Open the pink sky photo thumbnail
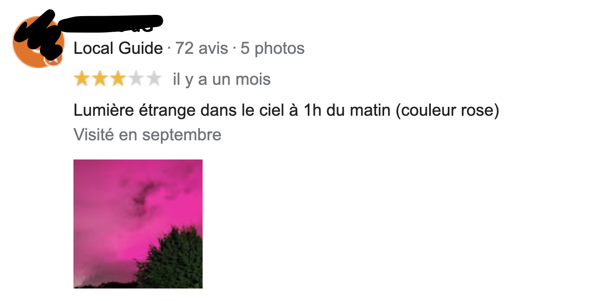The image size is (590, 301). [138, 224]
